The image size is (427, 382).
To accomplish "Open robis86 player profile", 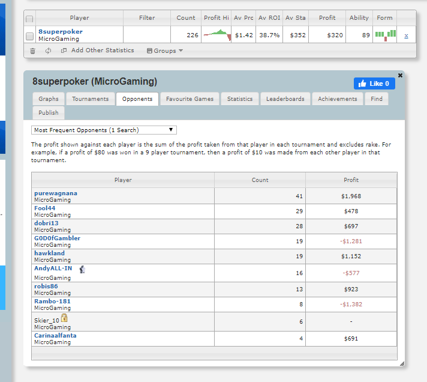I will (46, 286).
